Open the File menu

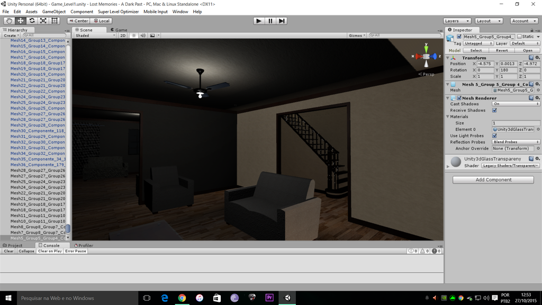[x=5, y=12]
